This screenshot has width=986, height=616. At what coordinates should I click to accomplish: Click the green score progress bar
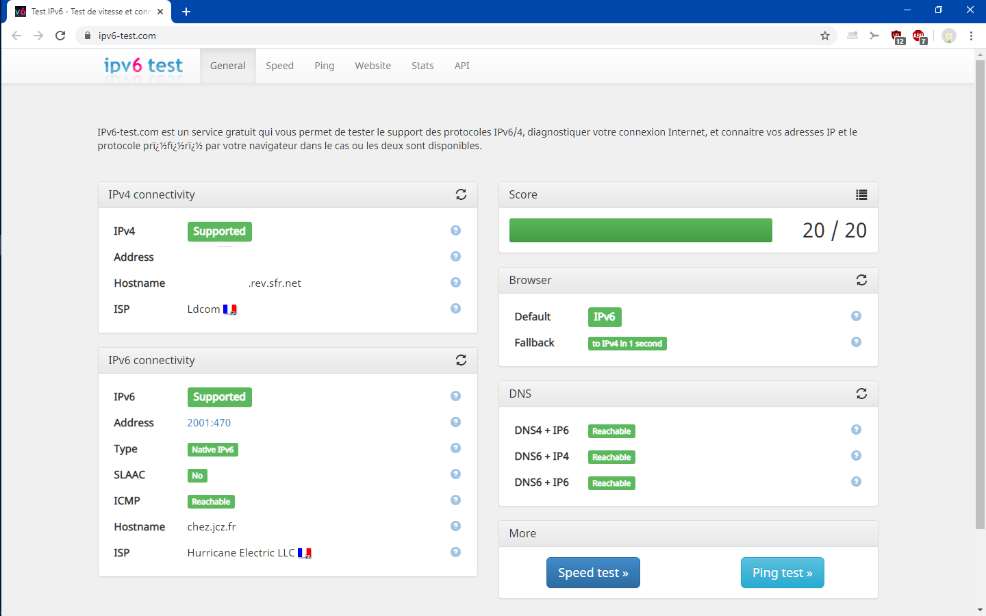point(640,231)
